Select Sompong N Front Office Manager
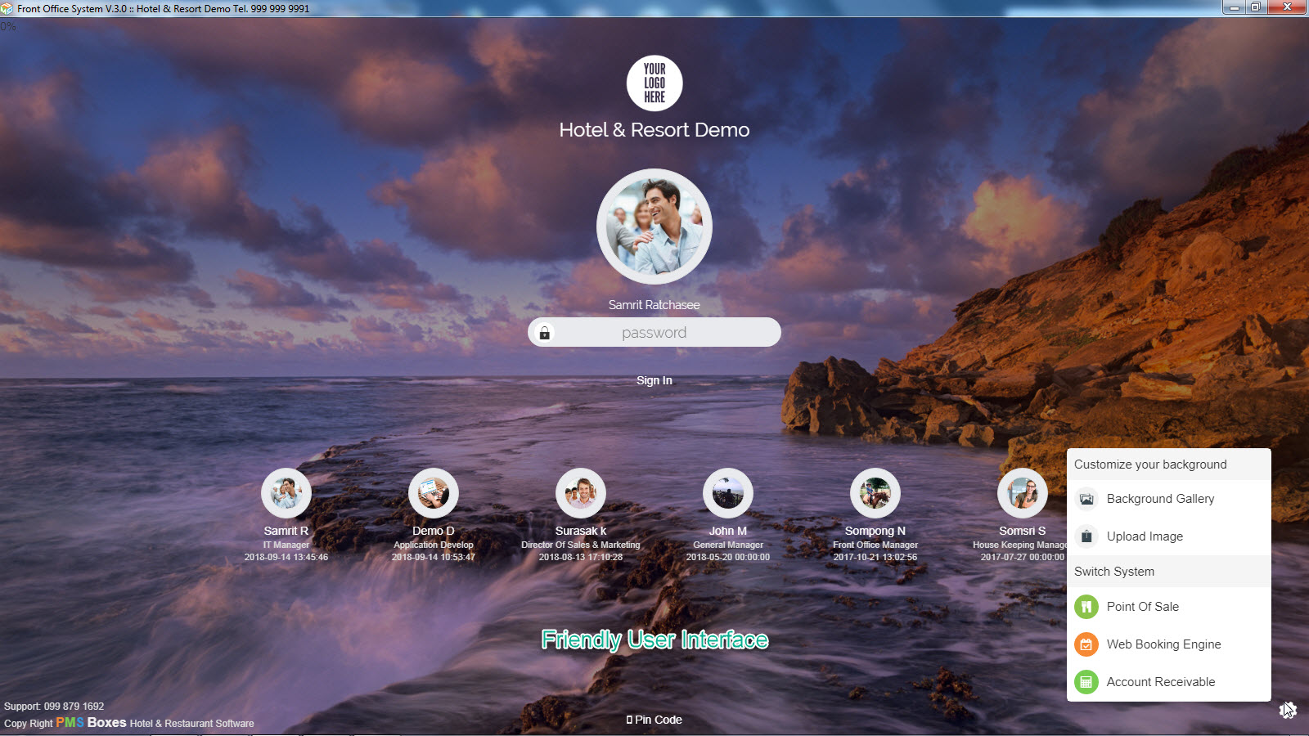1309x736 pixels. (875, 493)
